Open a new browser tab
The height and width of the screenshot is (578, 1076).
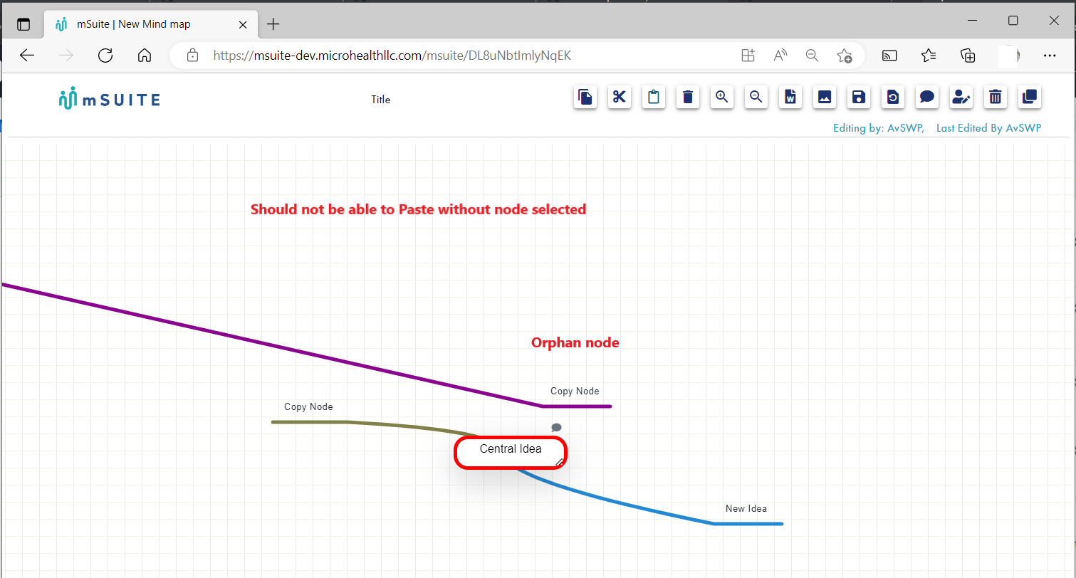coord(273,23)
